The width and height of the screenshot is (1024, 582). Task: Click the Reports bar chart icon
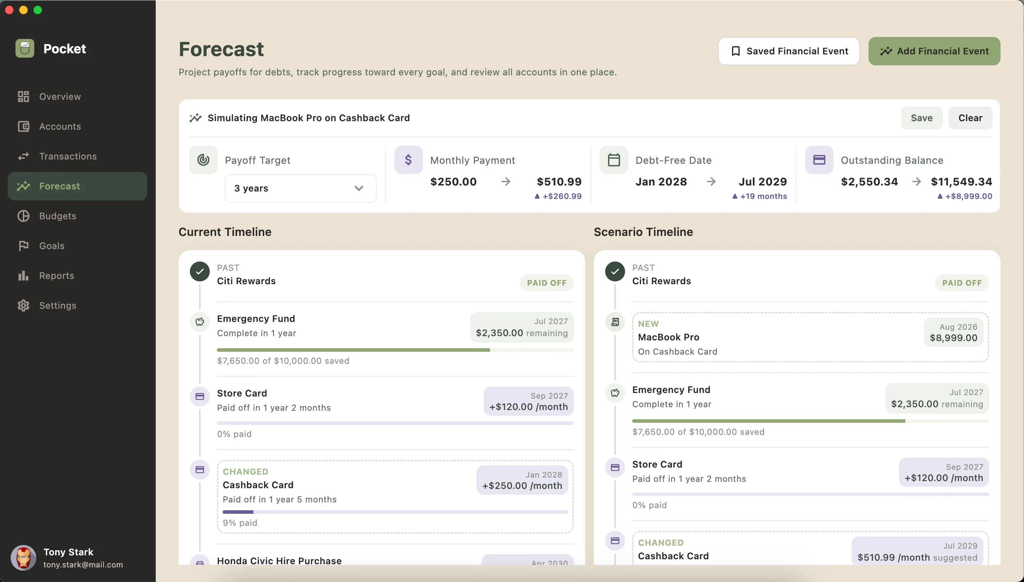[x=23, y=275]
